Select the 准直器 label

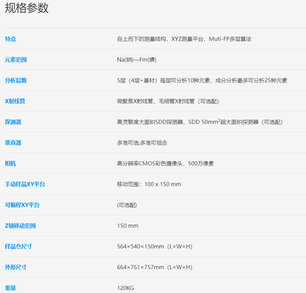(x=13, y=143)
